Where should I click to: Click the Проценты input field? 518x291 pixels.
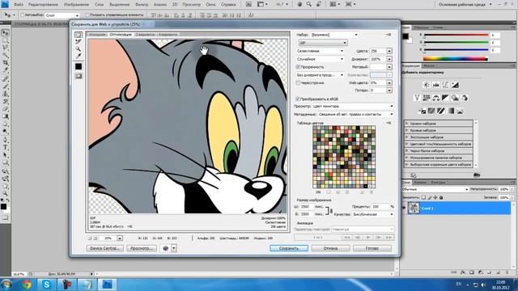pos(380,207)
